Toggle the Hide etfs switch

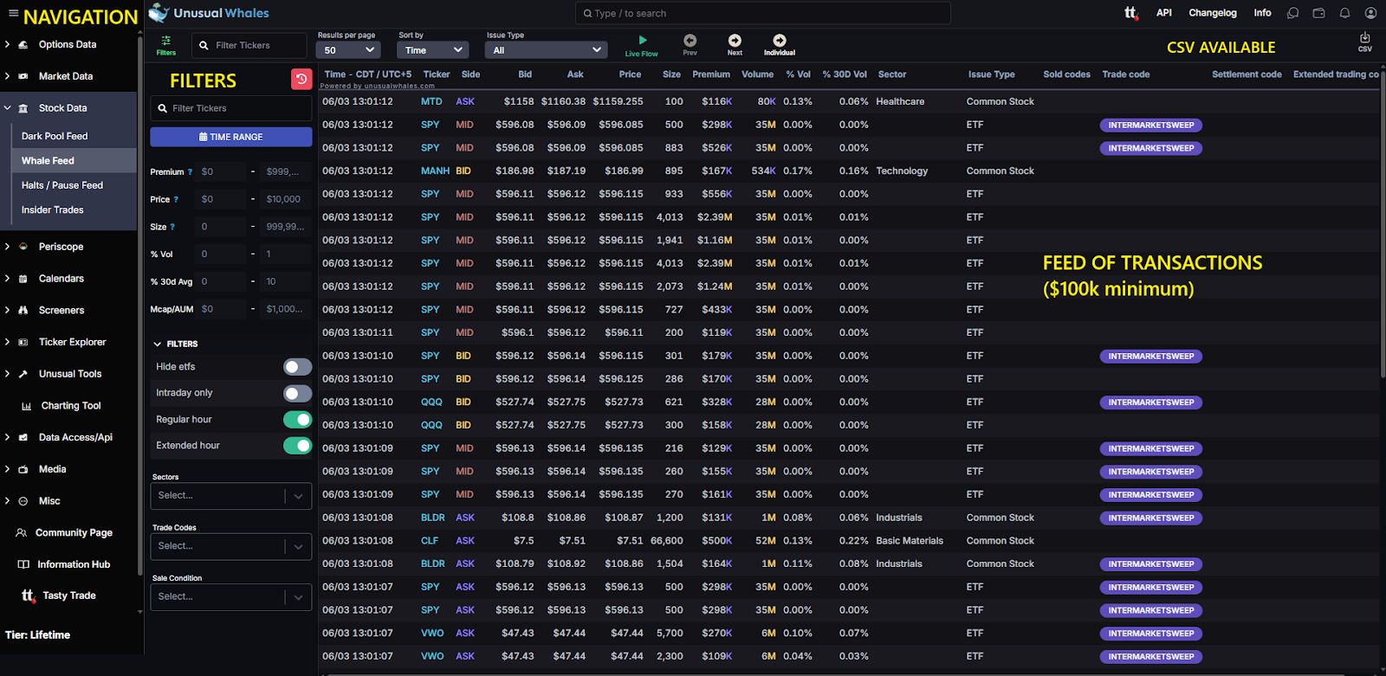[x=297, y=367]
